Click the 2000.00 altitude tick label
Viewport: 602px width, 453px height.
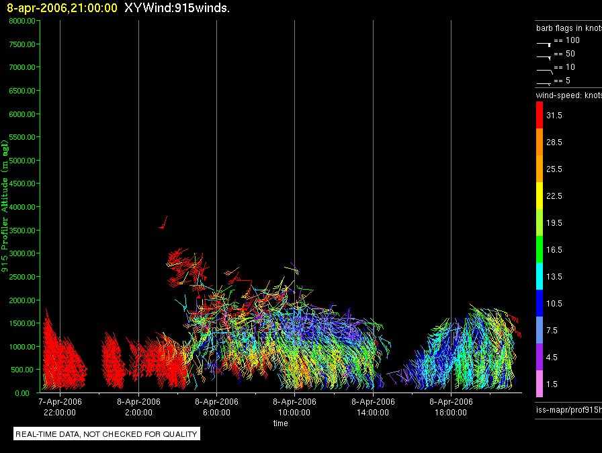coord(22,300)
